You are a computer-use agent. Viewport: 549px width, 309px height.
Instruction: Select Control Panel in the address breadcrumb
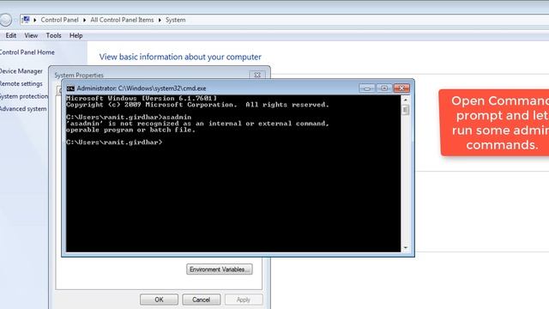pyautogui.click(x=59, y=20)
